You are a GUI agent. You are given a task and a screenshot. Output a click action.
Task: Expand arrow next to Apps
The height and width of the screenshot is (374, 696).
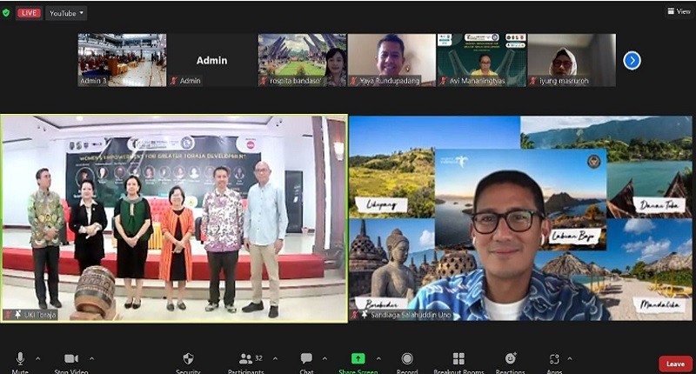570,358
